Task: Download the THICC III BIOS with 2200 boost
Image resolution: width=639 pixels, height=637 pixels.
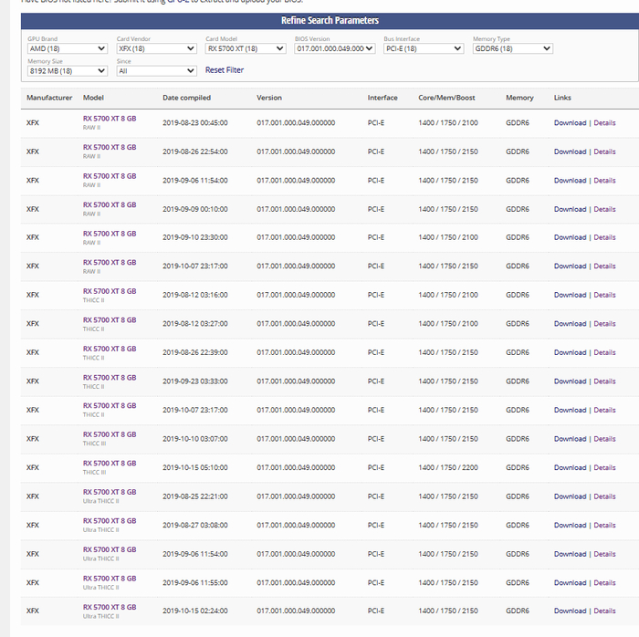Action: coord(570,468)
